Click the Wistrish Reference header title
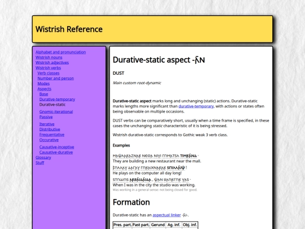 69,29
